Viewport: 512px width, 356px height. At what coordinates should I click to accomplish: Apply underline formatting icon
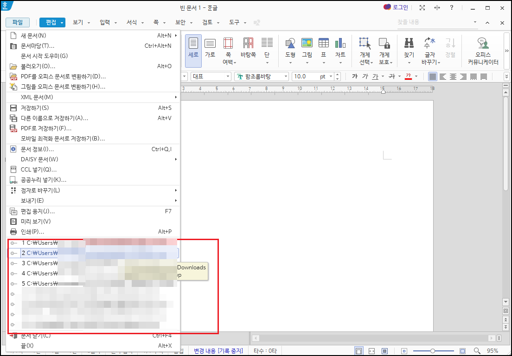click(x=376, y=76)
